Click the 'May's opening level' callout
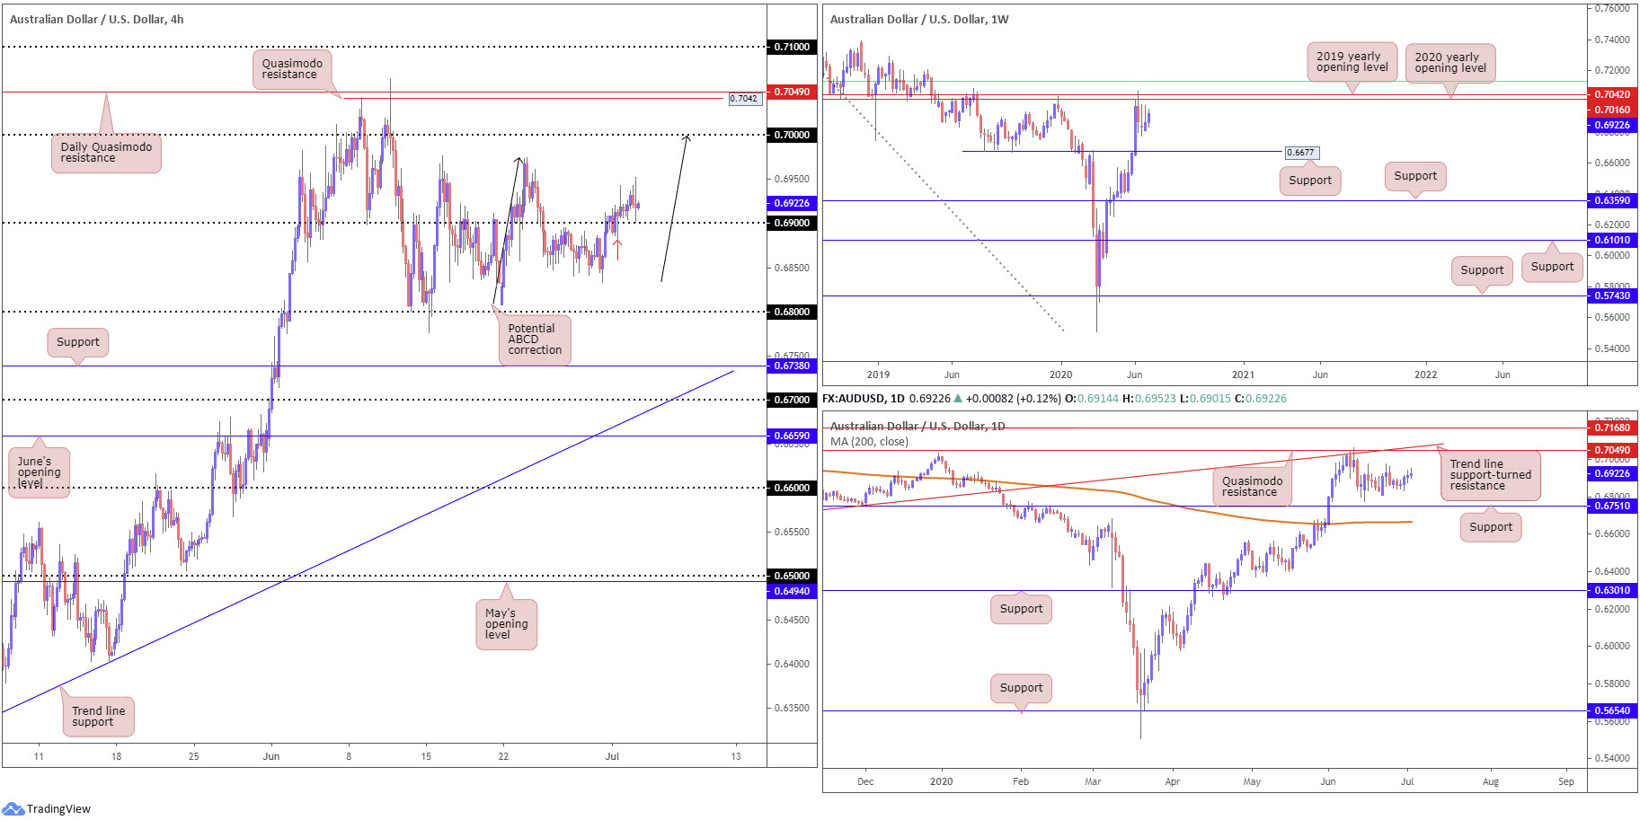This screenshot has width=1640, height=820. tap(506, 624)
